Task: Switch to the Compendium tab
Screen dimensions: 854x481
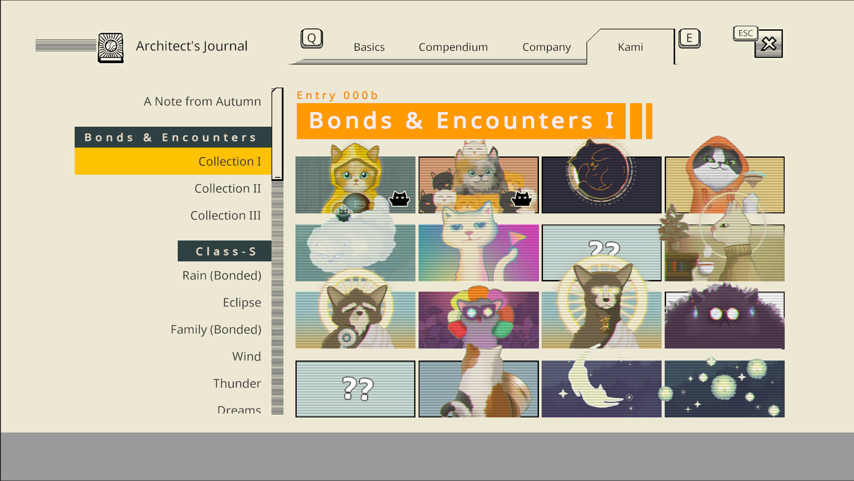Action: point(453,47)
